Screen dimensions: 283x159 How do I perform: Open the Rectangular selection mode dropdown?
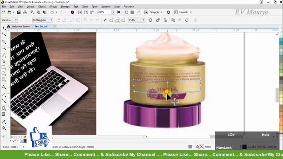[x=42, y=20]
